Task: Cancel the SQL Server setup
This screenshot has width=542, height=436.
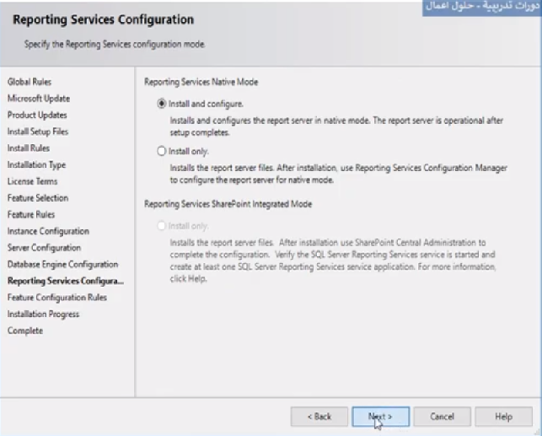Action: 442,417
